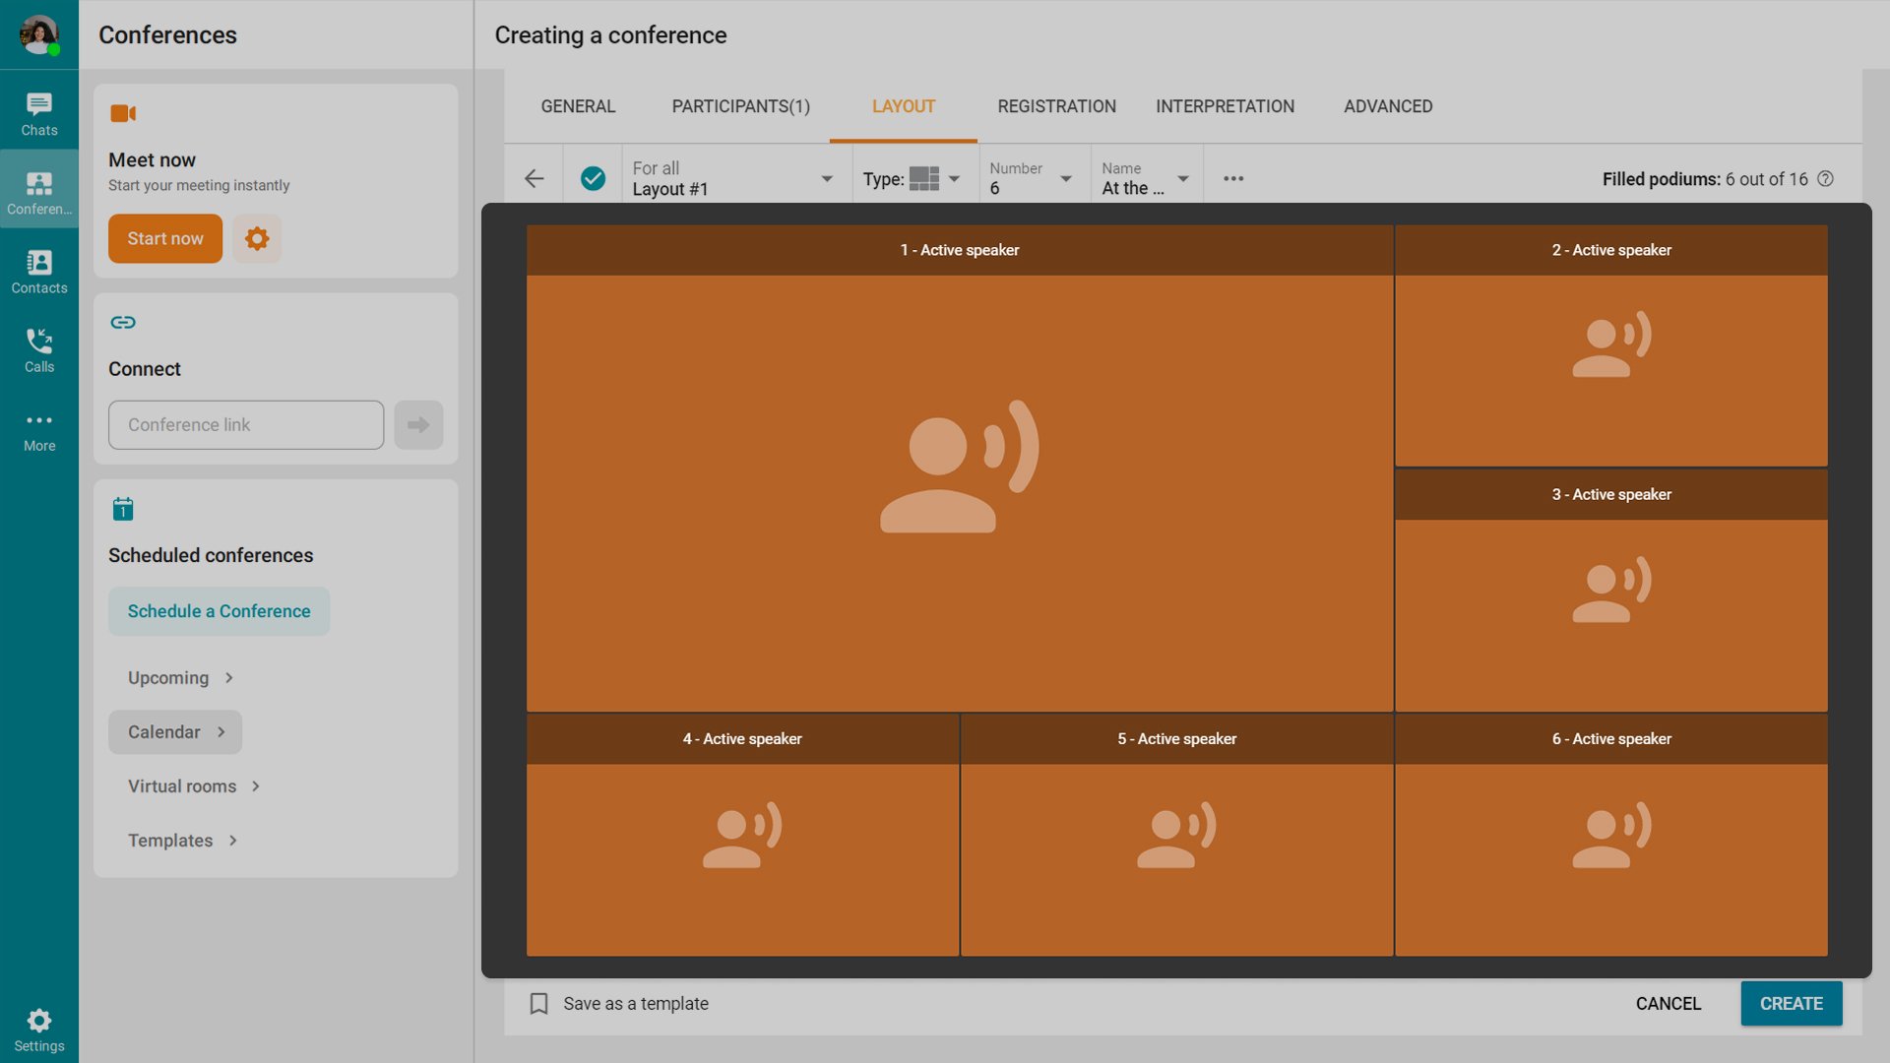Image resolution: width=1890 pixels, height=1063 pixels.
Task: Switch to the PARTICIPANTS(1) tab
Action: coord(740,106)
